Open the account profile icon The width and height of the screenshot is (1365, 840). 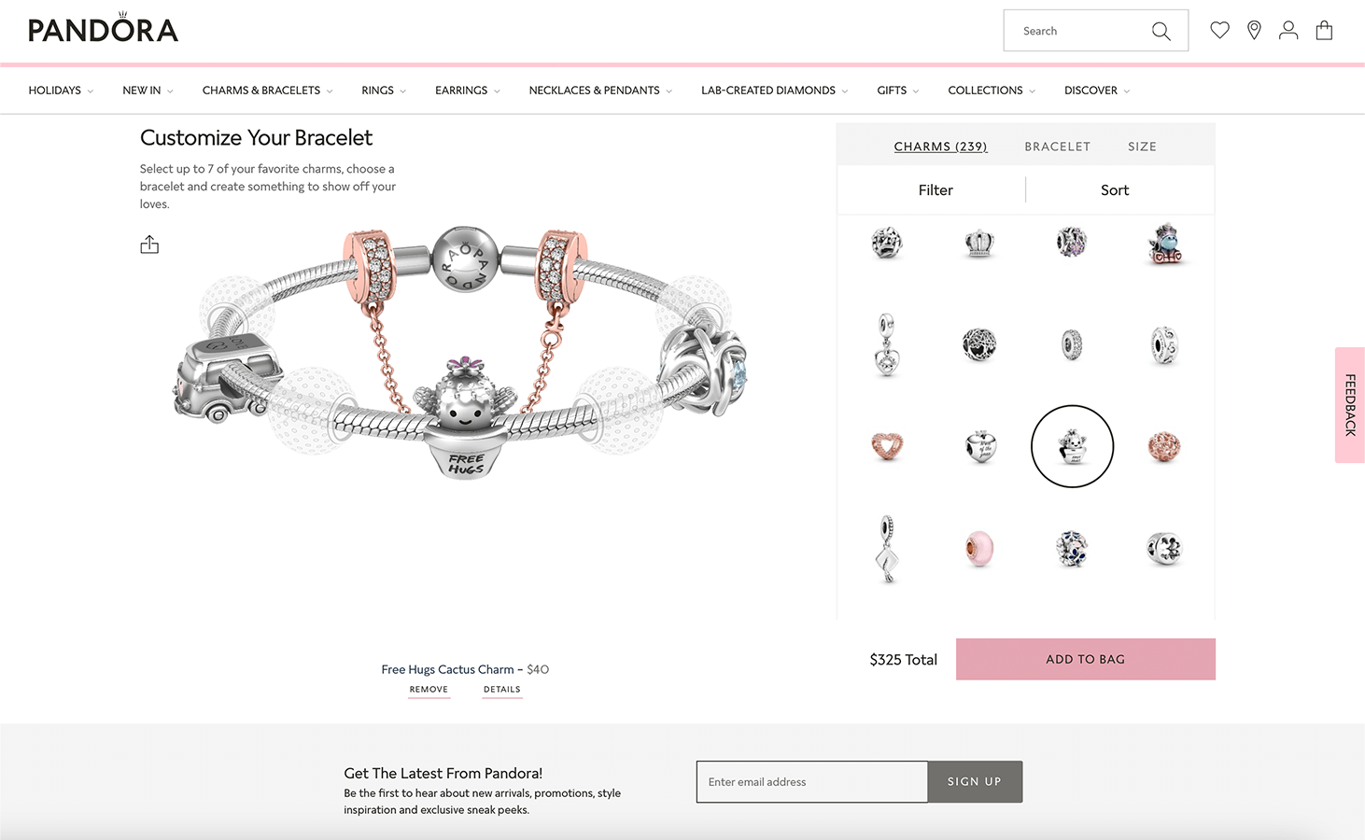[1288, 30]
